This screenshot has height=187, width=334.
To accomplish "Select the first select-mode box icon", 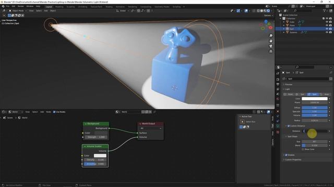I will [x=9, y=15].
